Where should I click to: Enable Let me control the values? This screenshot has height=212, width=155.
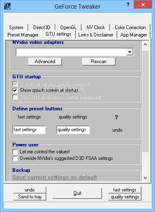(15, 152)
